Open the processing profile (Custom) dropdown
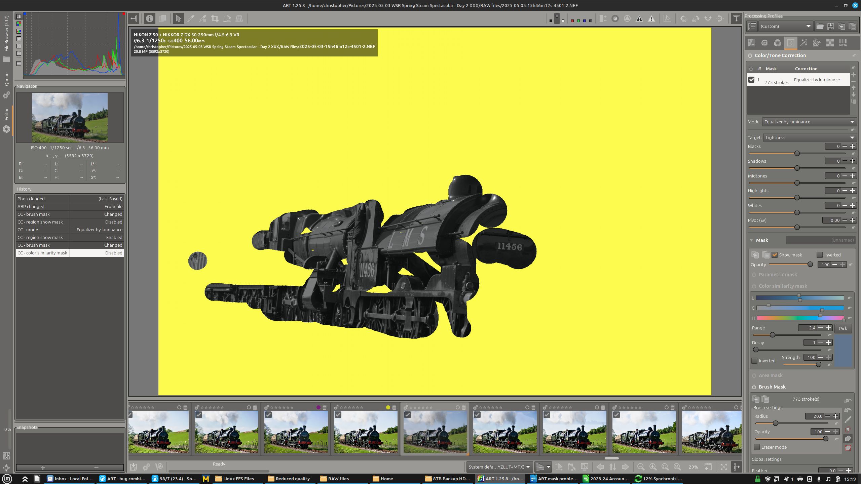The image size is (861, 484). pyautogui.click(x=785, y=26)
